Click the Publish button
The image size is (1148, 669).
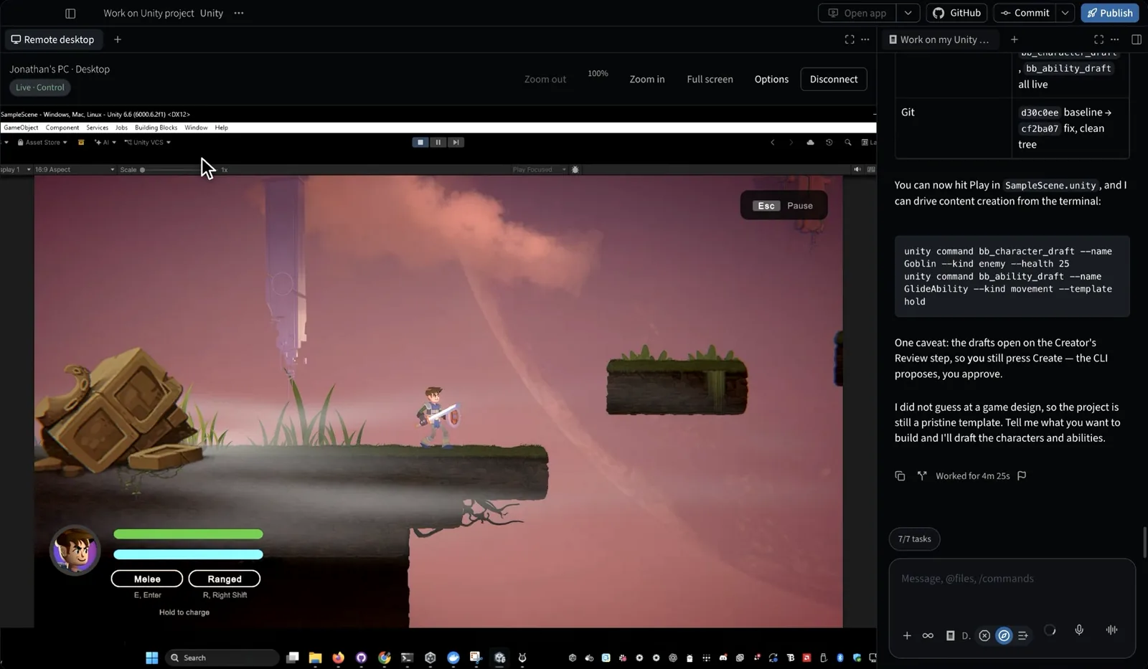point(1109,13)
